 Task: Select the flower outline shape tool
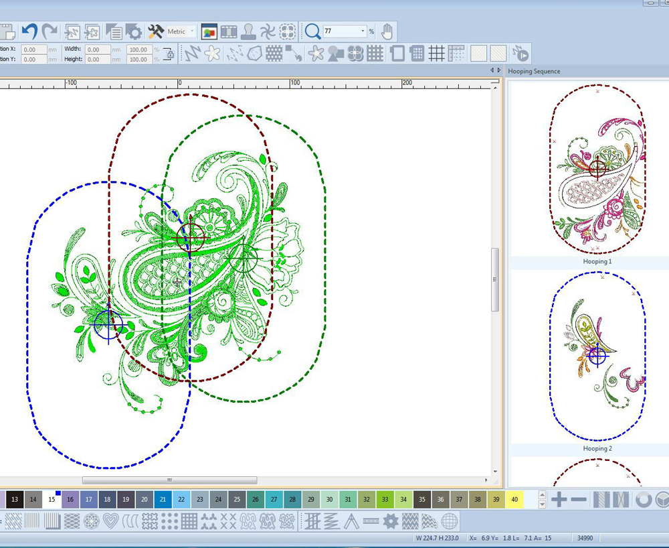coord(212,54)
